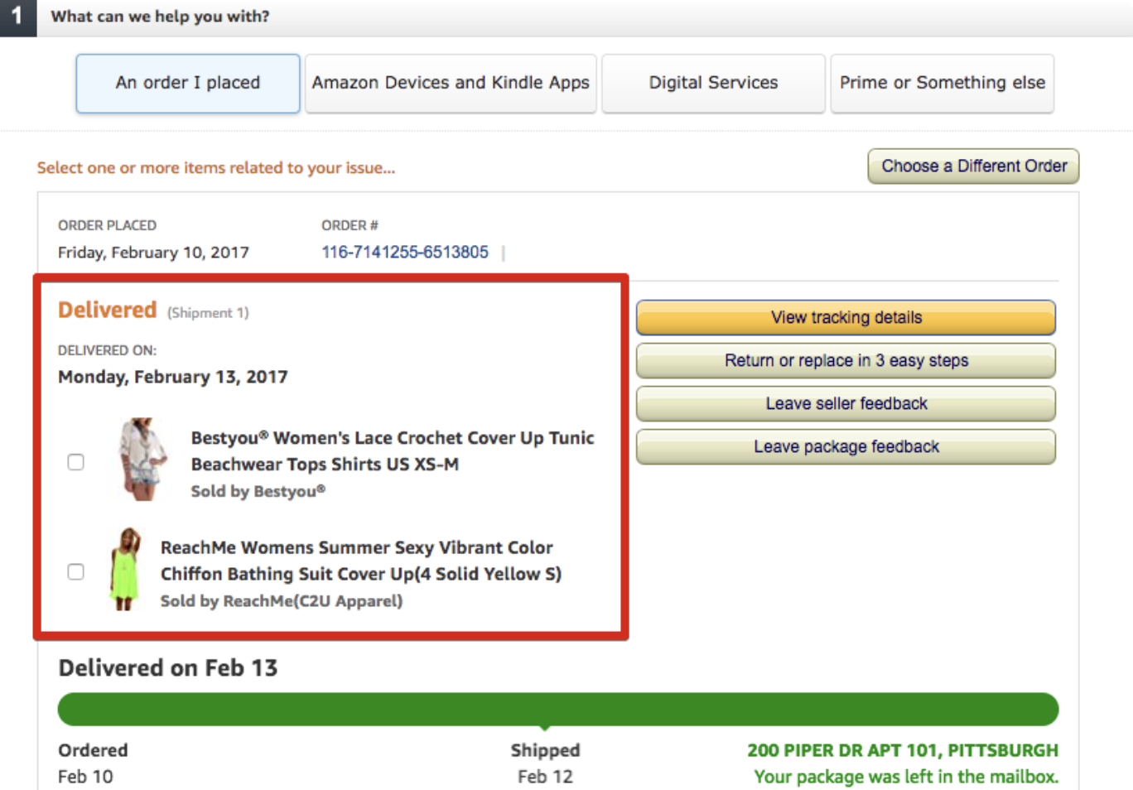The width and height of the screenshot is (1133, 790).
Task: Select the An order I placed tab
Action: point(188,83)
